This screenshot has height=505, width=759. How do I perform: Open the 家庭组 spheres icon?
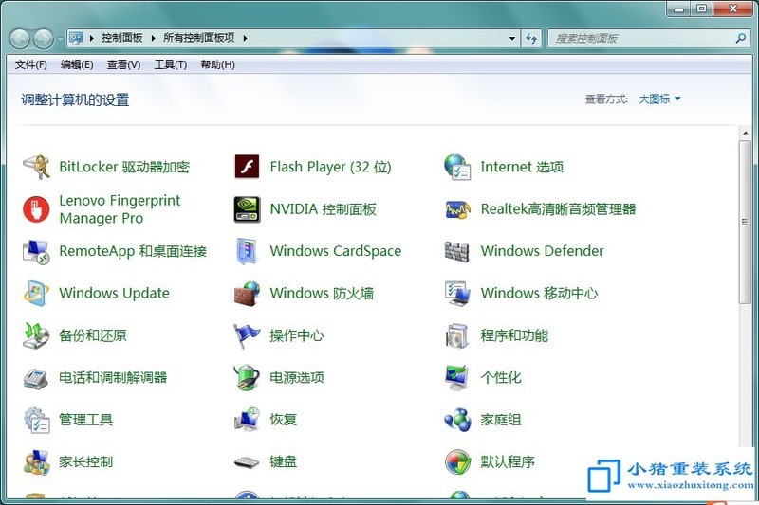pos(457,420)
